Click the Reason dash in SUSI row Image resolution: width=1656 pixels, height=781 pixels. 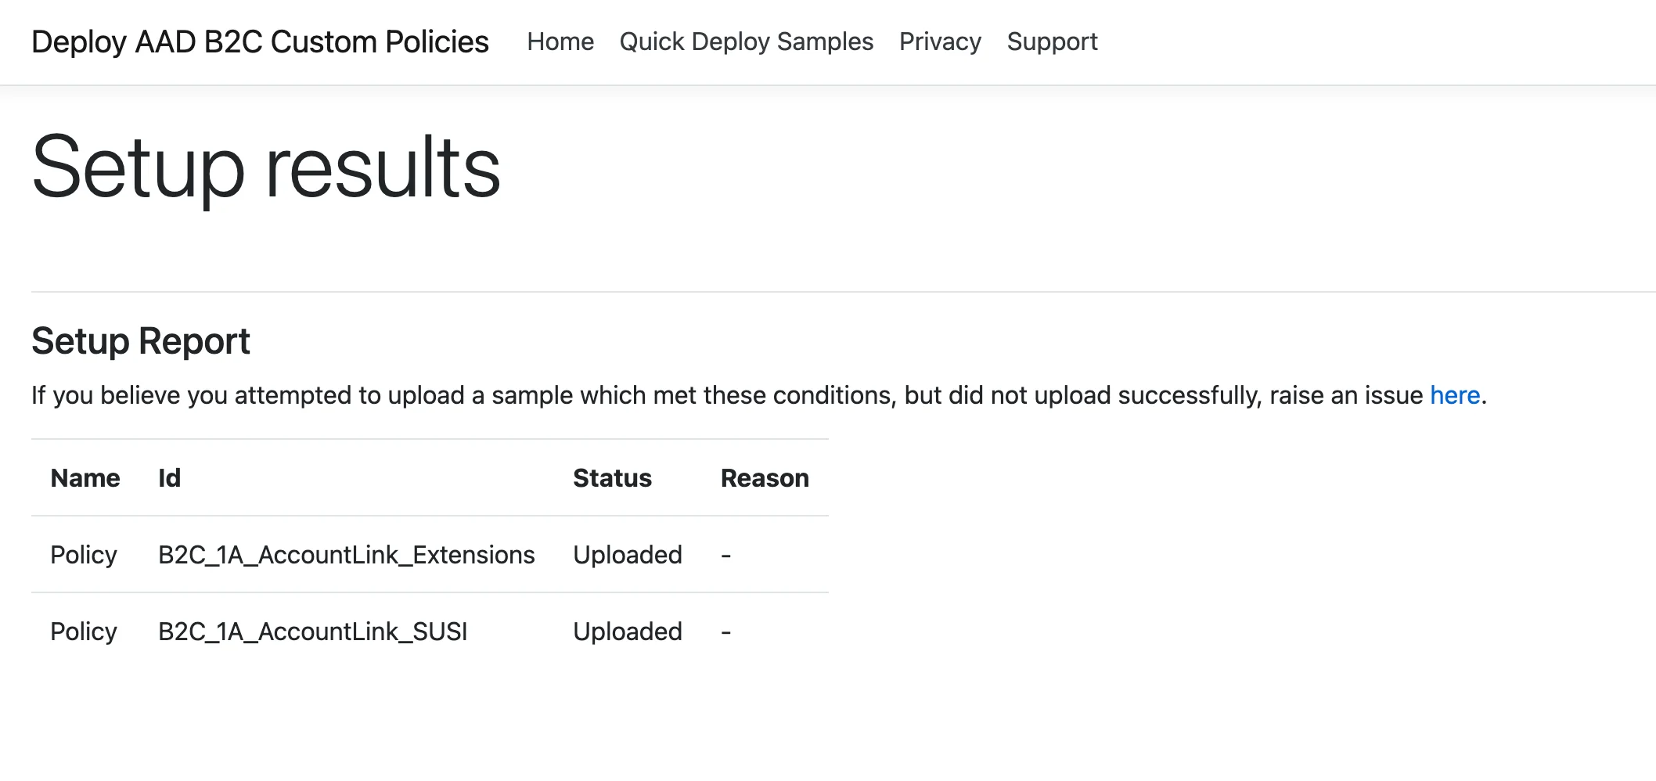tap(725, 632)
